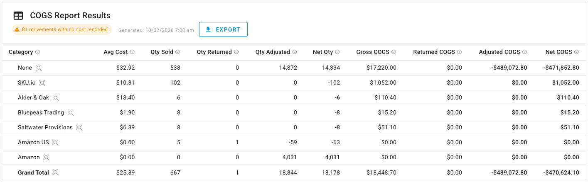This screenshot has width=588, height=182.
Task: Open the Net COGS info icon
Action: tap(576, 52)
